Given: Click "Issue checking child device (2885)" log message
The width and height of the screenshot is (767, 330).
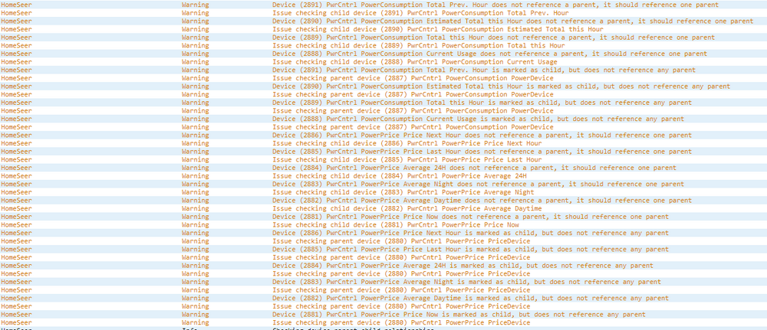Looking at the screenshot, I should pos(407,159).
